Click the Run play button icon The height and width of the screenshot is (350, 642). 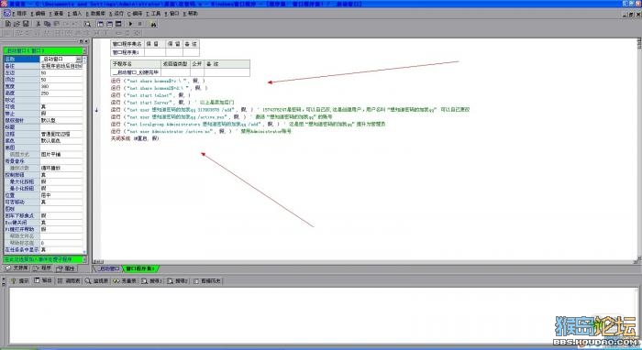coord(130,24)
